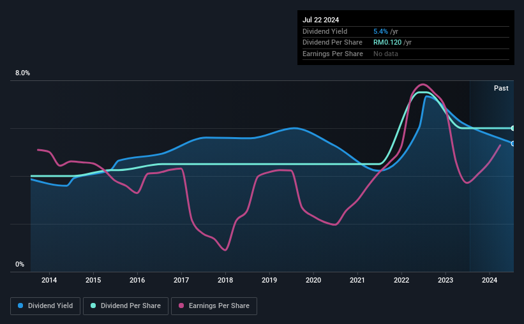
Task: Click the 8.0% y-axis label
Action: coord(23,73)
